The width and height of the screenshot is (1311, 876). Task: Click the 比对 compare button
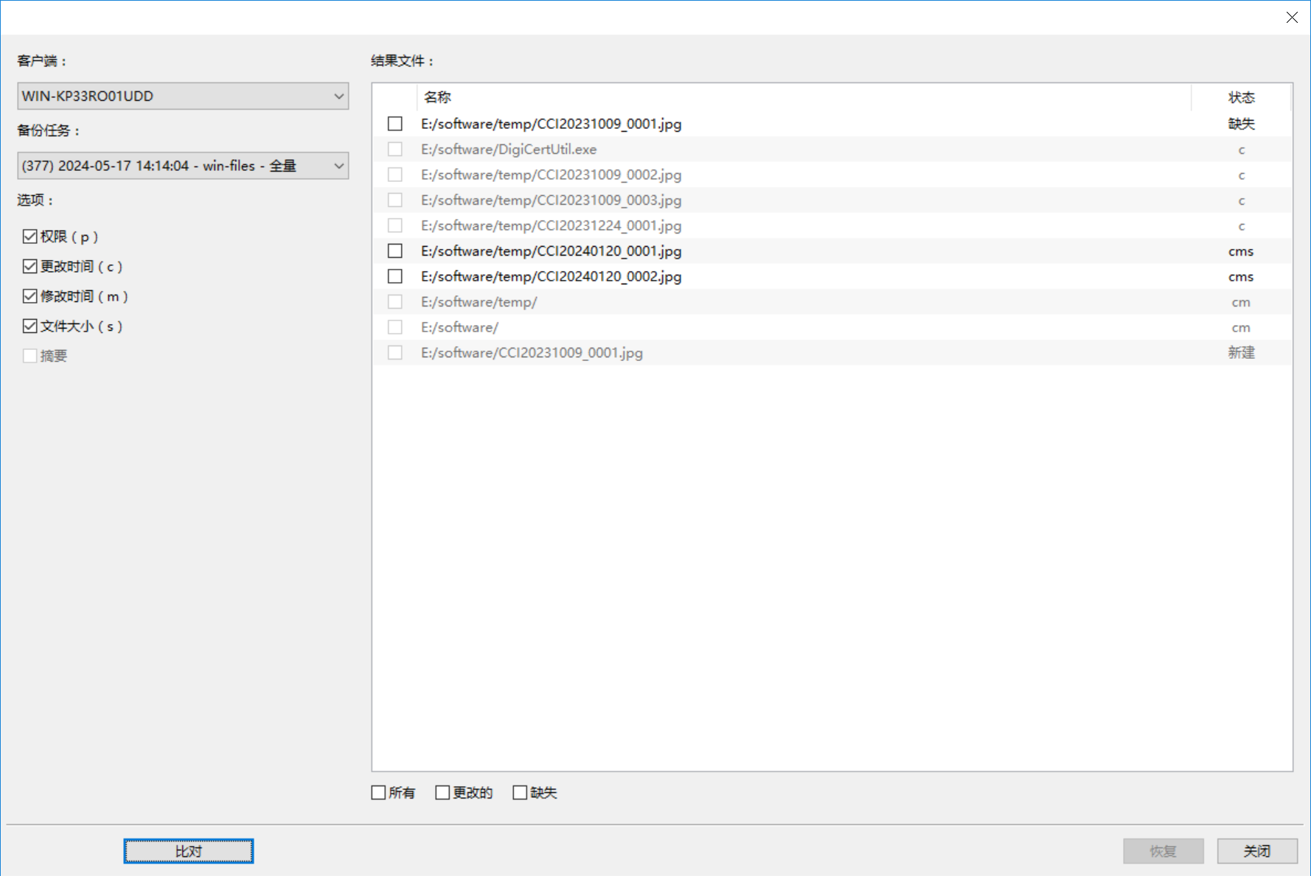188,851
